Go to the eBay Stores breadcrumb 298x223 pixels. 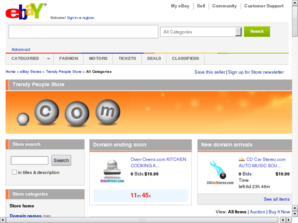[x=31, y=72]
